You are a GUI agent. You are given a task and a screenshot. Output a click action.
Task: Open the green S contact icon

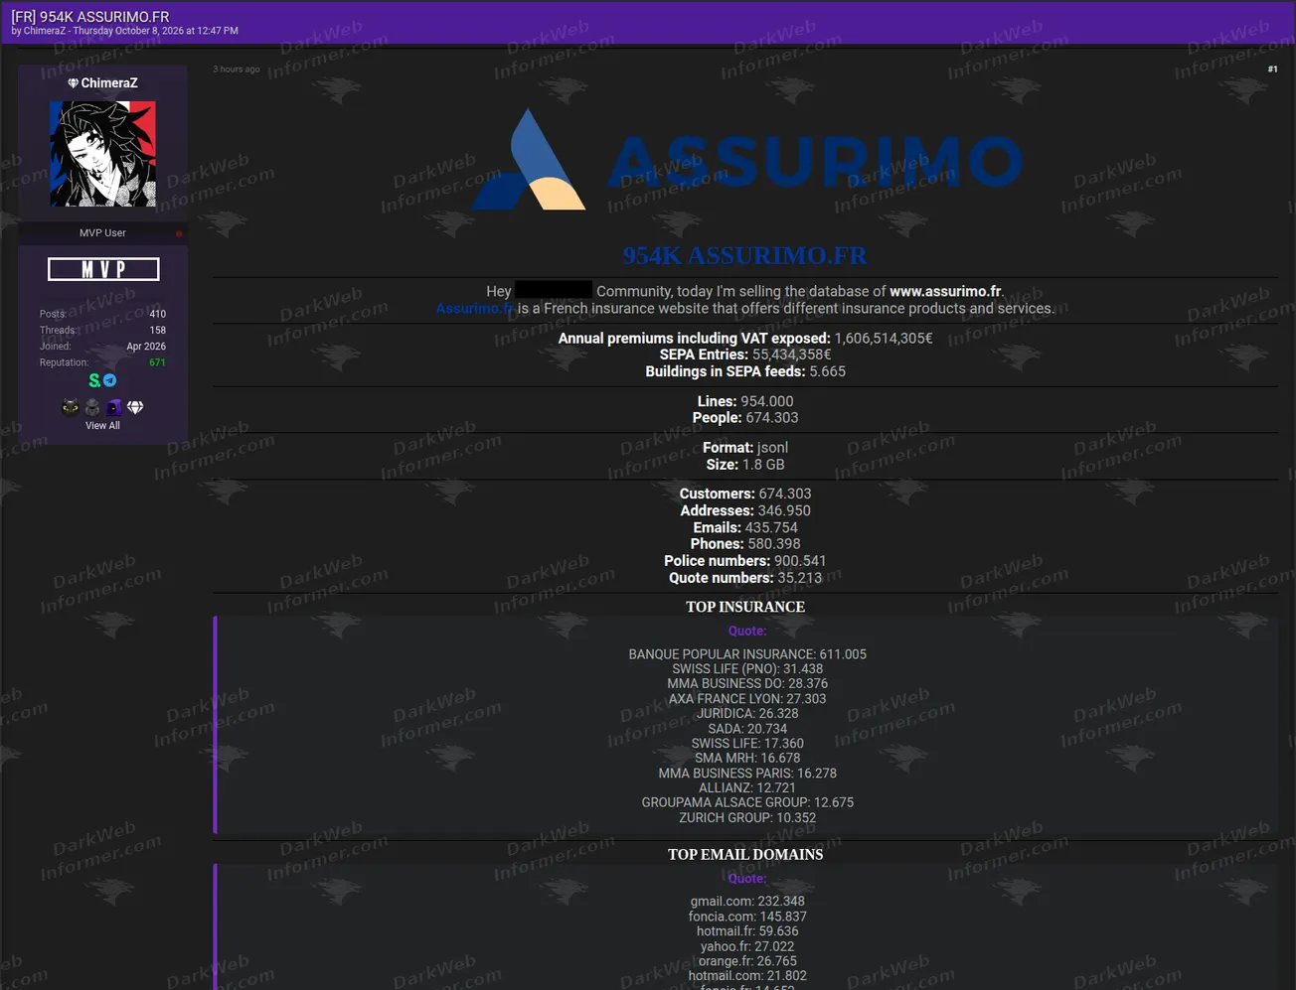[94, 380]
